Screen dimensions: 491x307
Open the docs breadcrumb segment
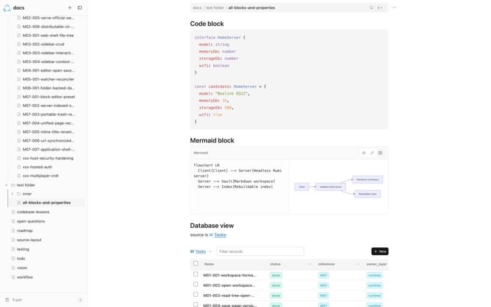(197, 8)
